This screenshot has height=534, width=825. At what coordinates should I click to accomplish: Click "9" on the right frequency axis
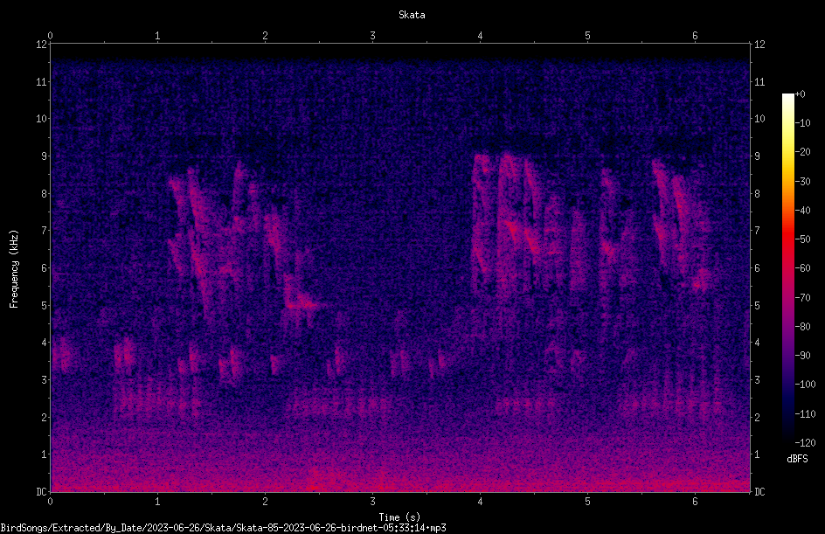click(x=757, y=156)
